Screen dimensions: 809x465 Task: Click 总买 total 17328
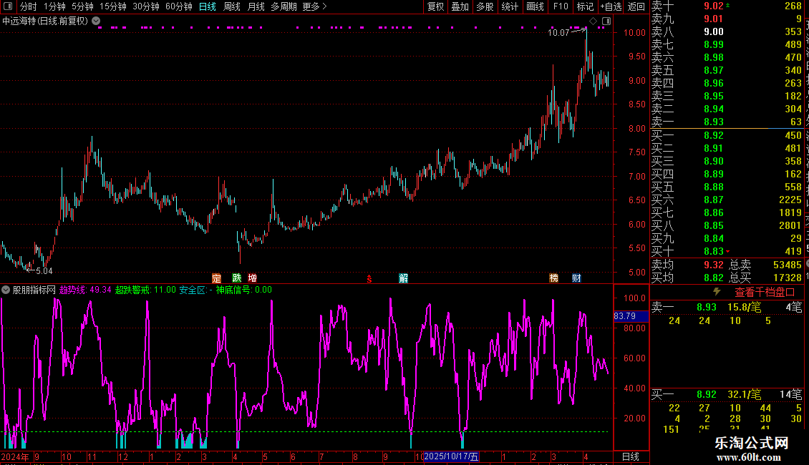pos(788,278)
